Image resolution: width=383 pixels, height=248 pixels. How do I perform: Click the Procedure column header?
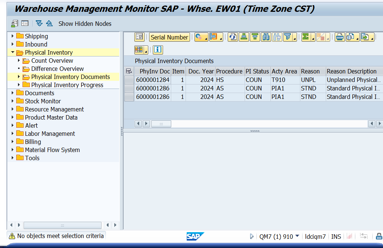click(230, 71)
